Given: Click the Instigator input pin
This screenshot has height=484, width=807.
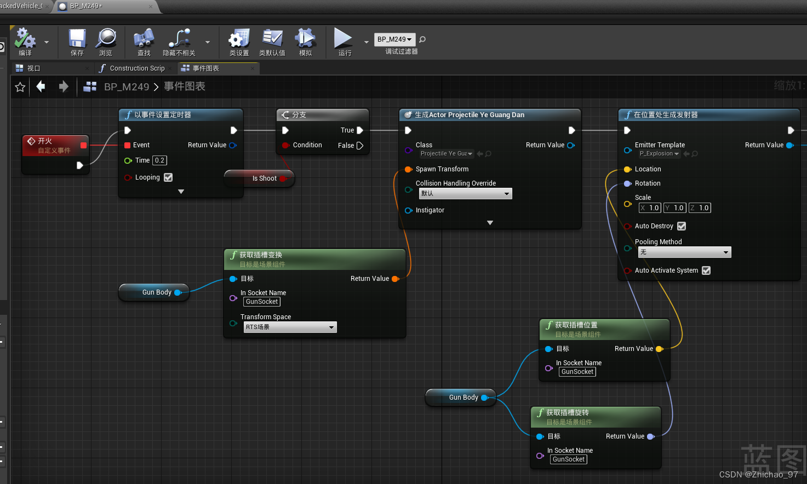Looking at the screenshot, I should tap(408, 210).
